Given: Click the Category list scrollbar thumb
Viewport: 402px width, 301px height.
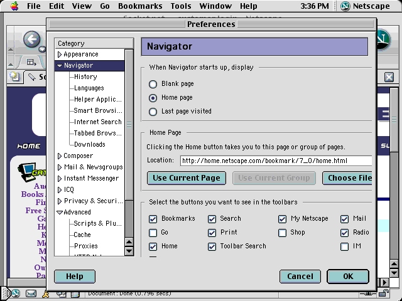Looking at the screenshot, I should (x=129, y=125).
